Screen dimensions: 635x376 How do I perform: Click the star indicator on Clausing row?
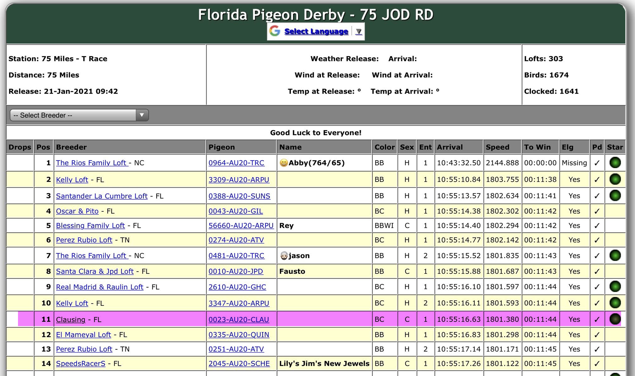pyautogui.click(x=615, y=319)
